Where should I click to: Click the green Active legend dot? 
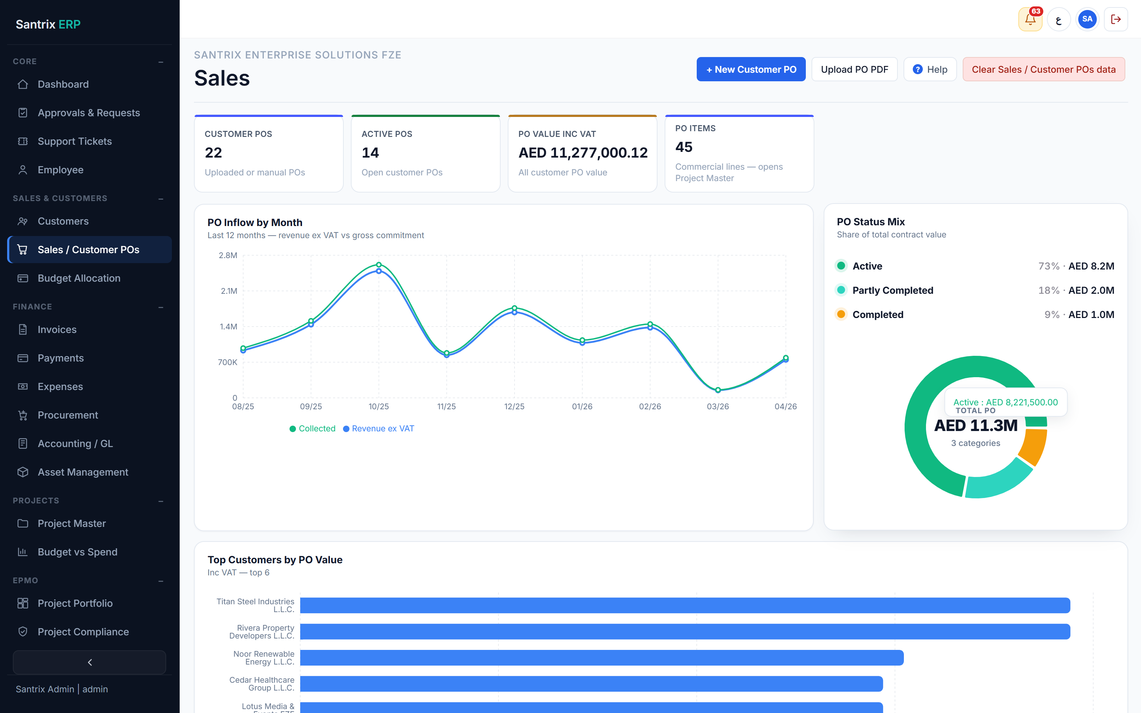[x=841, y=266]
